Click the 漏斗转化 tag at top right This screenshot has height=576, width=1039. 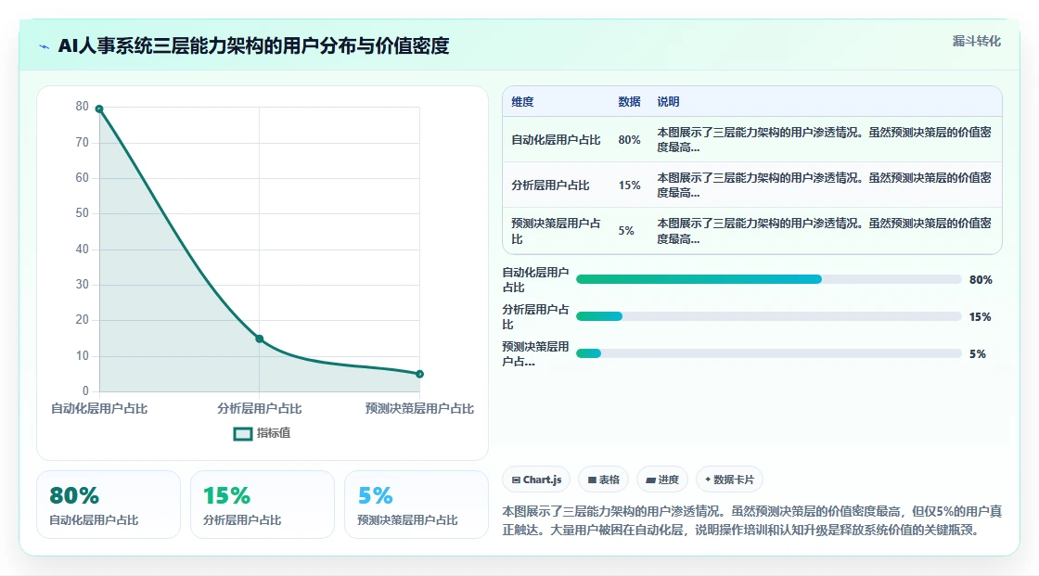click(x=976, y=41)
